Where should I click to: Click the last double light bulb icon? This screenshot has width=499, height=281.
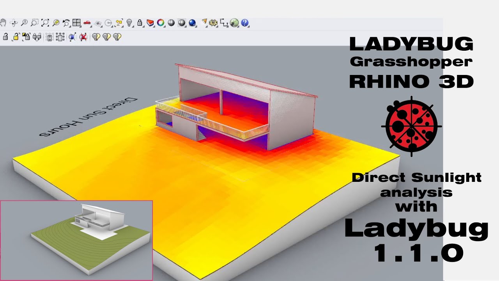pos(117,37)
